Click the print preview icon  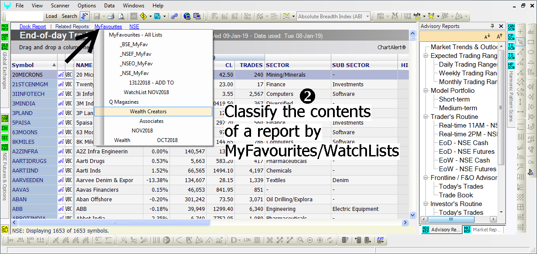click(121, 16)
